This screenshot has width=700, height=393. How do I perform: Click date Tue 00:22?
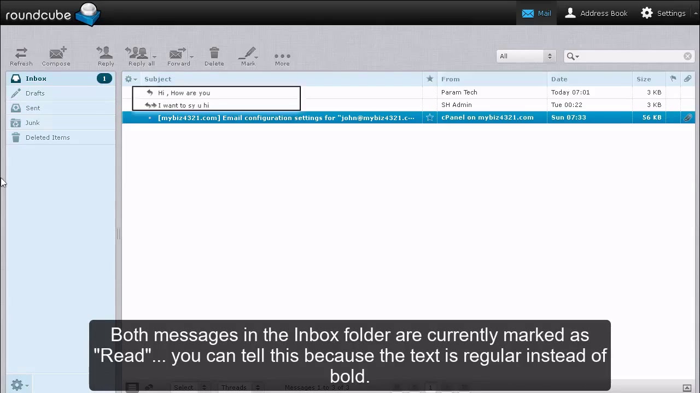[x=567, y=105]
